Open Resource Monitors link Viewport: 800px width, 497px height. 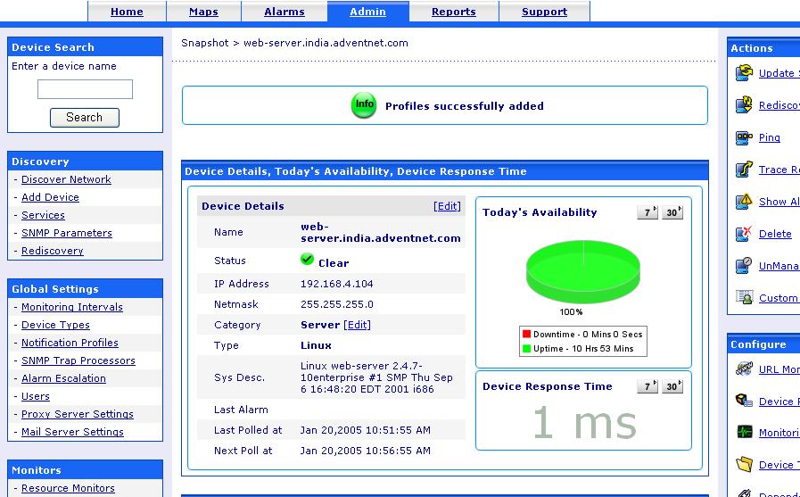point(68,488)
